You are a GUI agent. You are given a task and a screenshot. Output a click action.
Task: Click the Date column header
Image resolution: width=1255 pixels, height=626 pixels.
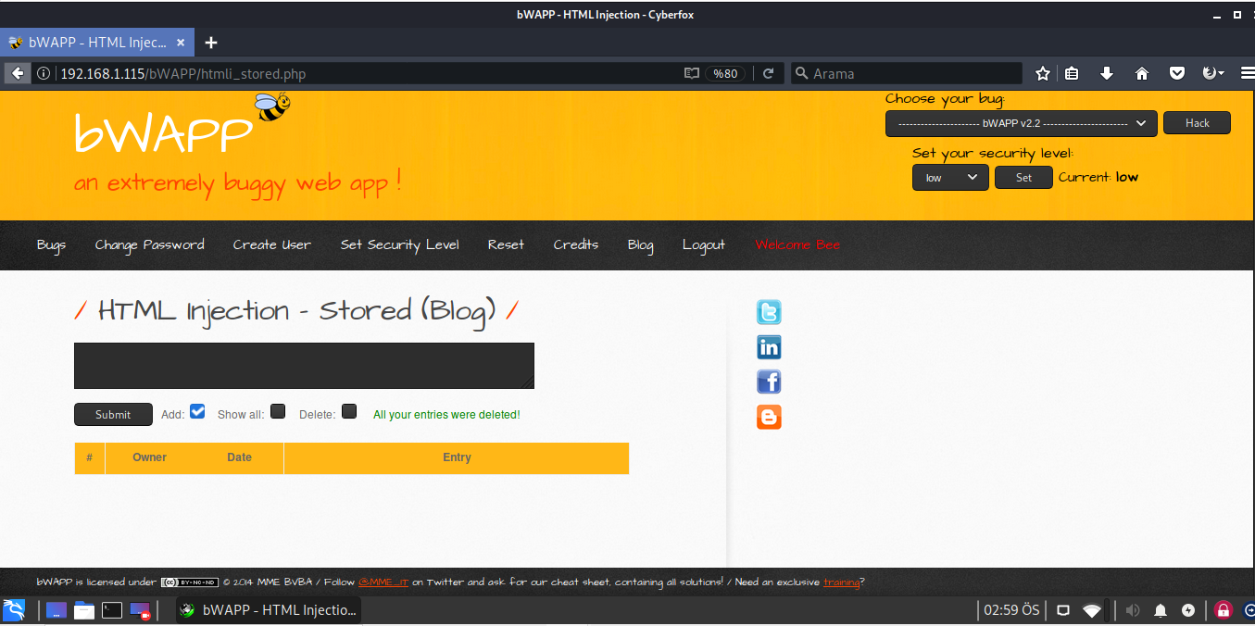point(239,457)
